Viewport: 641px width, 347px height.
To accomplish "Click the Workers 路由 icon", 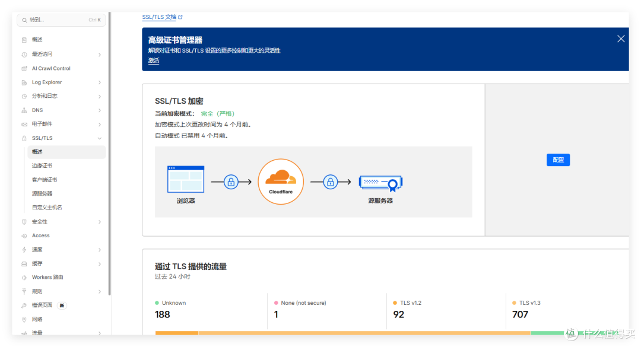I will click(24, 278).
